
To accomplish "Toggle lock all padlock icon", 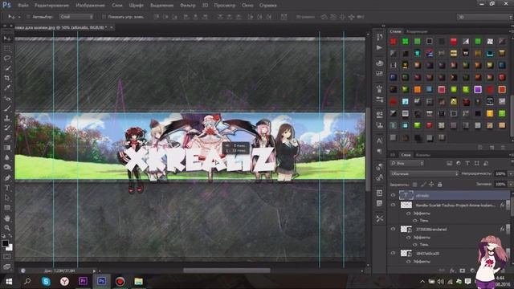I will click(440, 185).
